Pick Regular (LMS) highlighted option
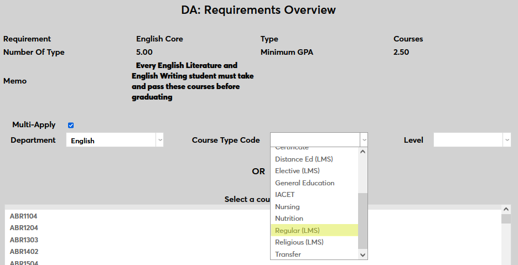Viewport: 518px width, 265px height. (x=314, y=230)
